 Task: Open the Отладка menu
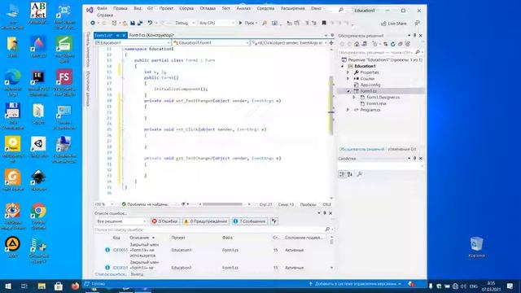click(208, 8)
